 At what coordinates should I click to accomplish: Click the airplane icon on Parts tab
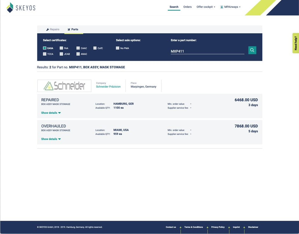click(x=69, y=30)
